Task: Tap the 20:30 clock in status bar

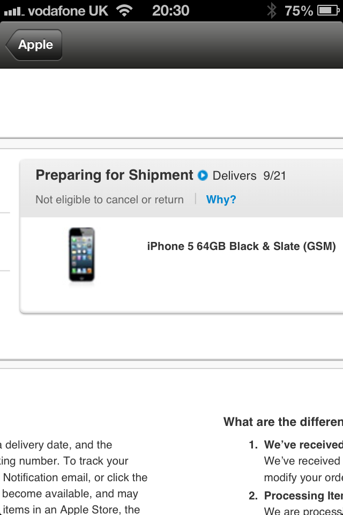Action: (x=170, y=10)
